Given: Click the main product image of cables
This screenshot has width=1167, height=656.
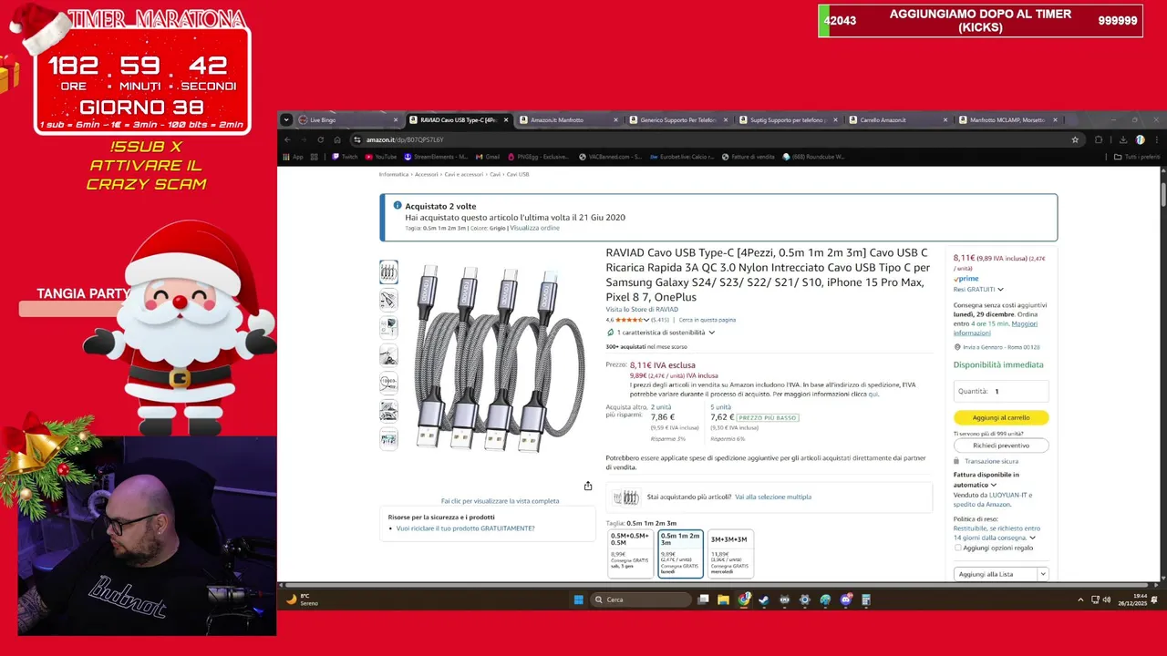Looking at the screenshot, I should (500, 357).
